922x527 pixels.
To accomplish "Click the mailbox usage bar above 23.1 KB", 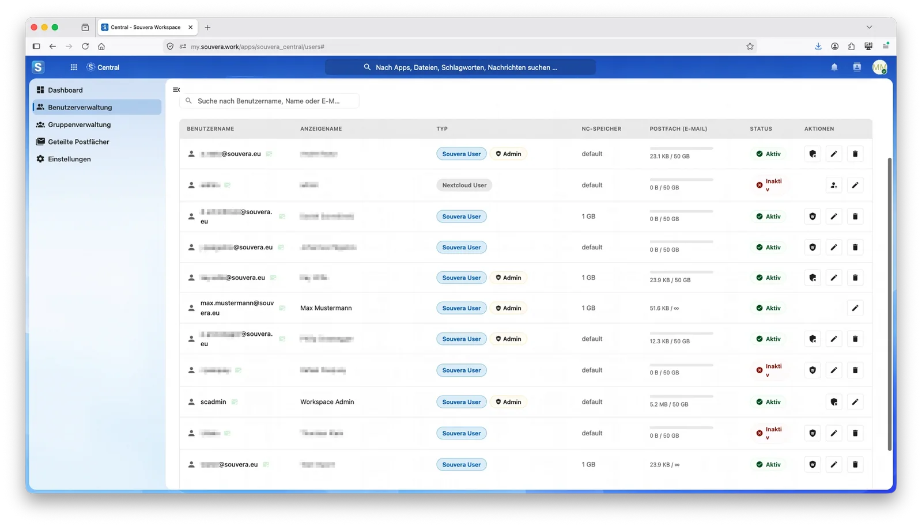I will pyautogui.click(x=681, y=149).
